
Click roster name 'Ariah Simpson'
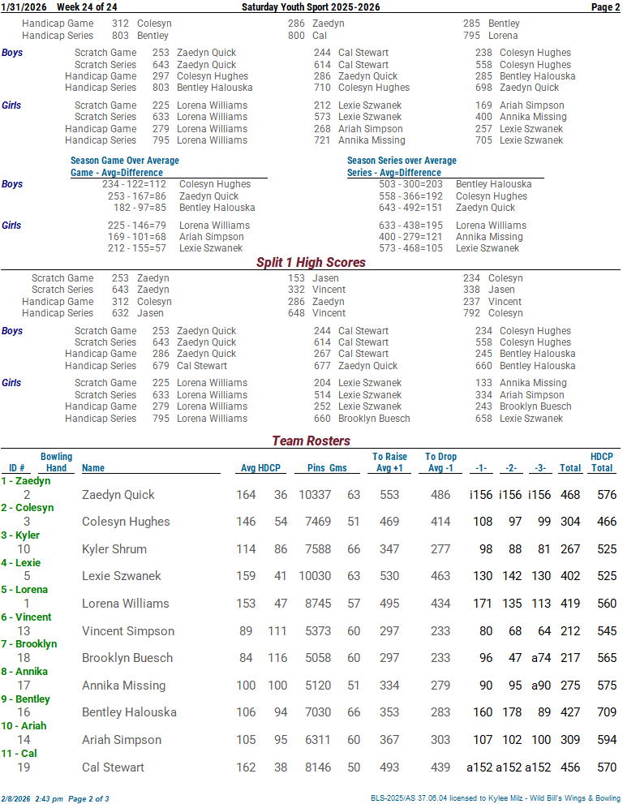click(122, 740)
